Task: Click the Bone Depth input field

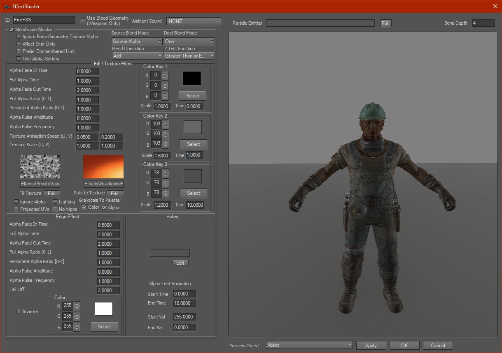Action: coord(483,23)
